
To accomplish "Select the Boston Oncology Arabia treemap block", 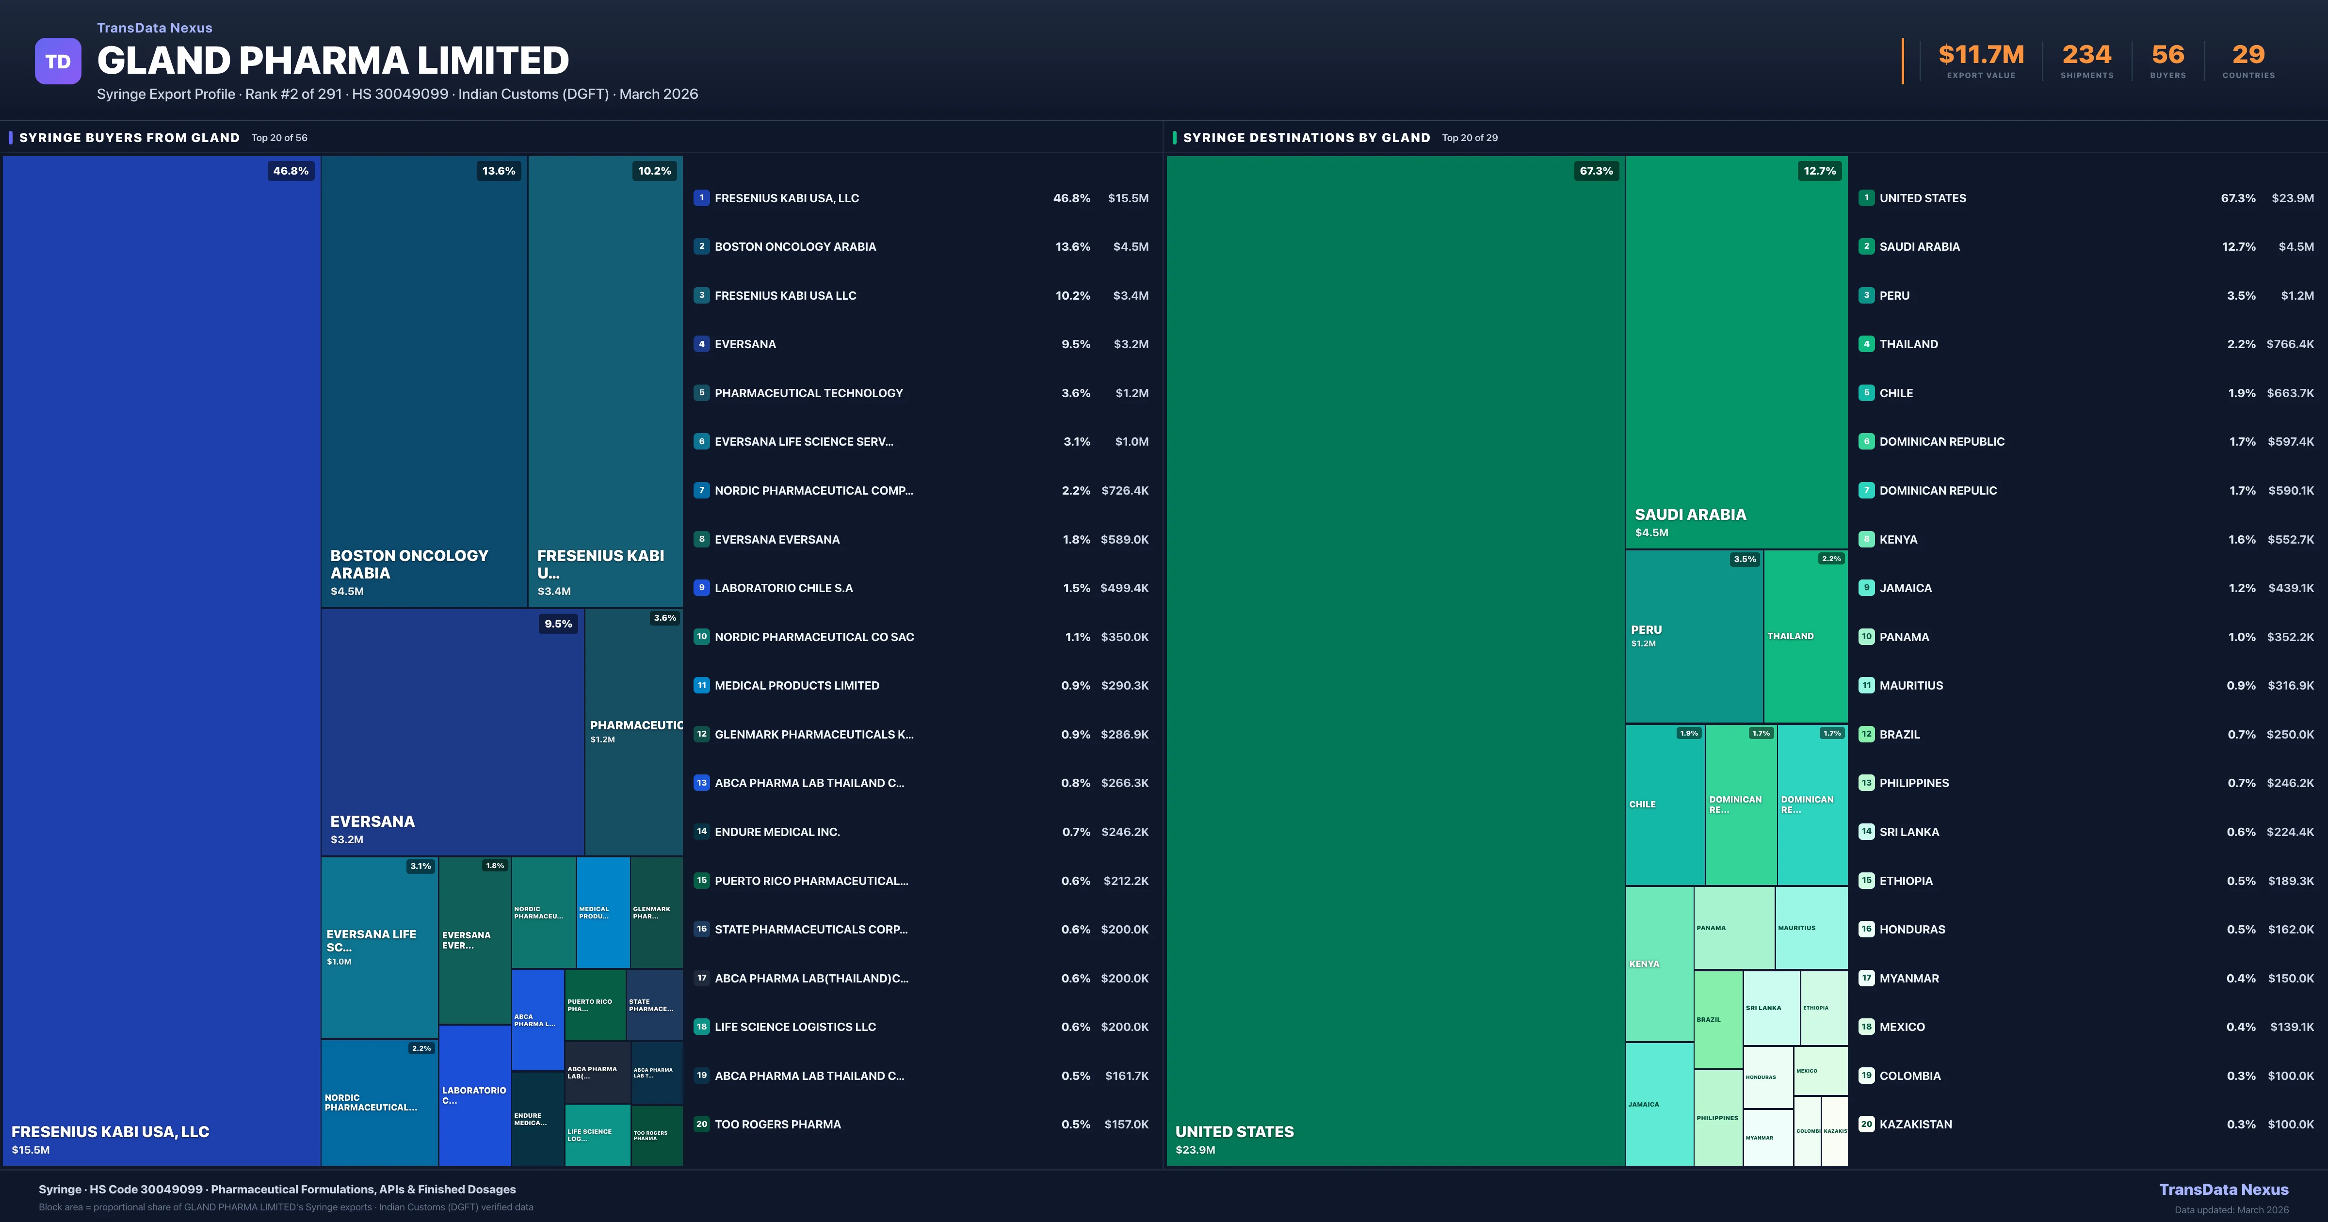I will 424,380.
